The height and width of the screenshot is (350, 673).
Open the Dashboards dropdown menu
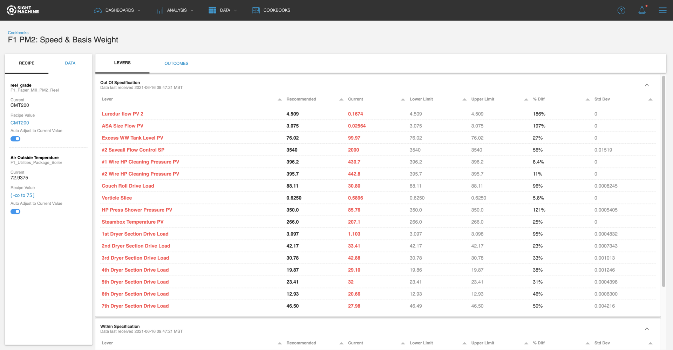click(x=117, y=10)
